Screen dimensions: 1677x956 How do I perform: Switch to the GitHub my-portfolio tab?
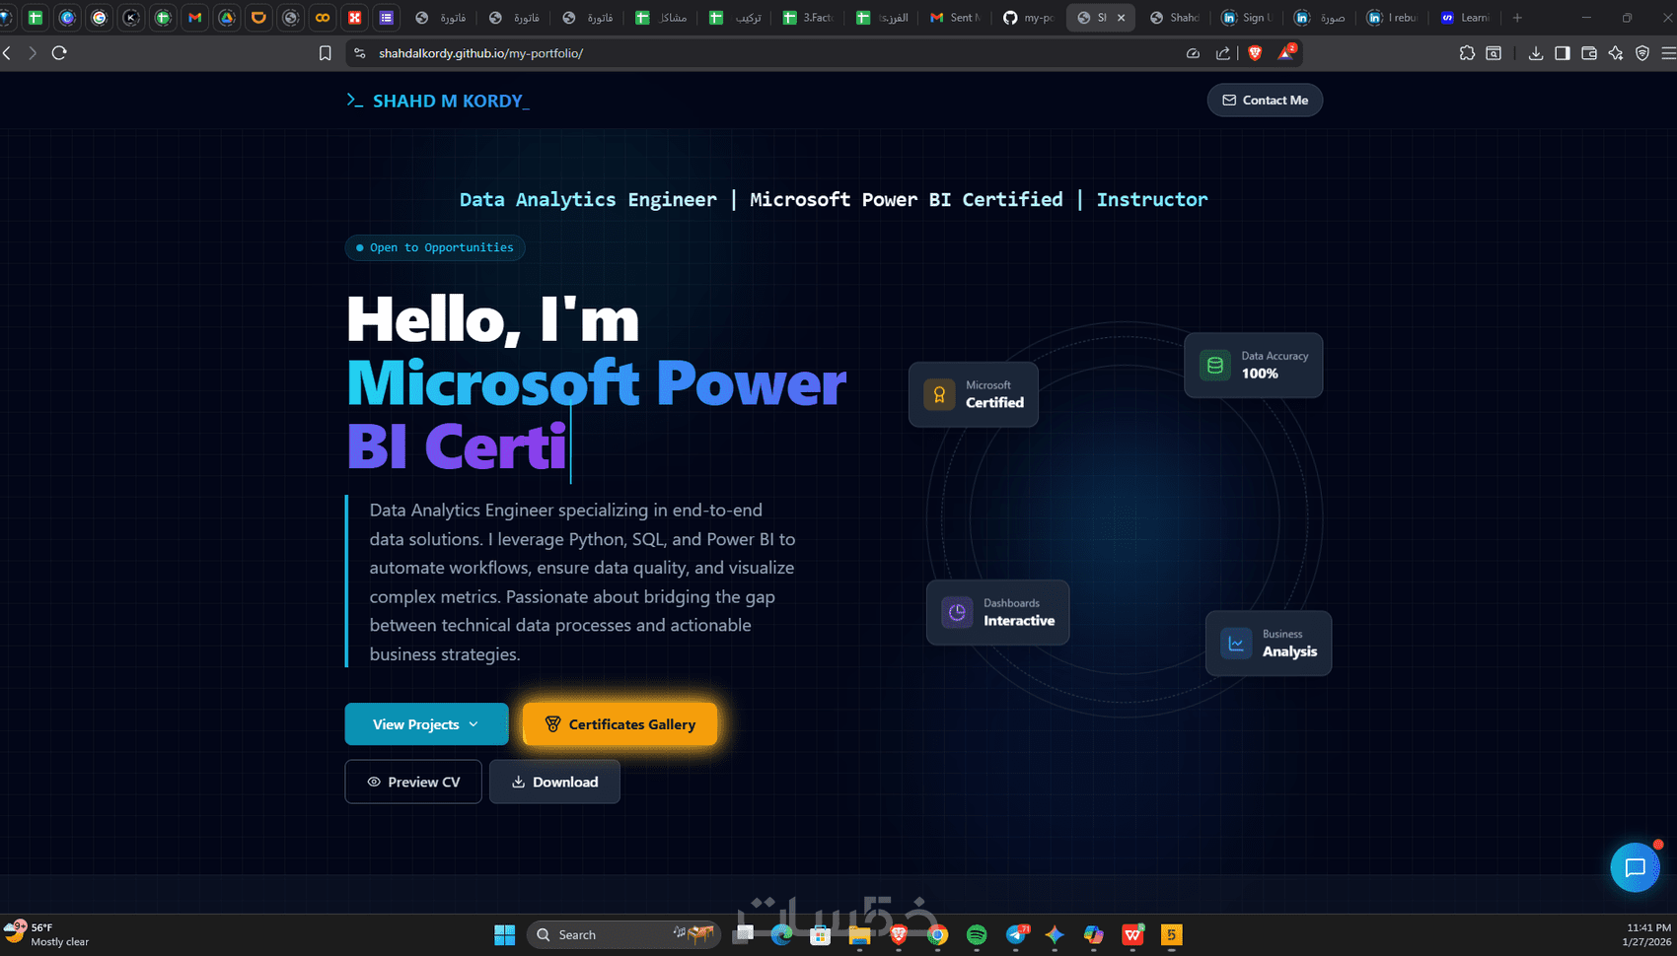1028,18
